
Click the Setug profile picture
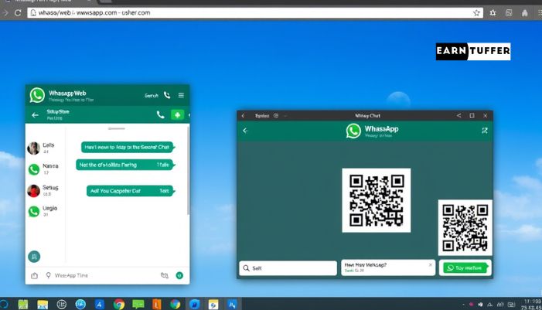click(33, 191)
